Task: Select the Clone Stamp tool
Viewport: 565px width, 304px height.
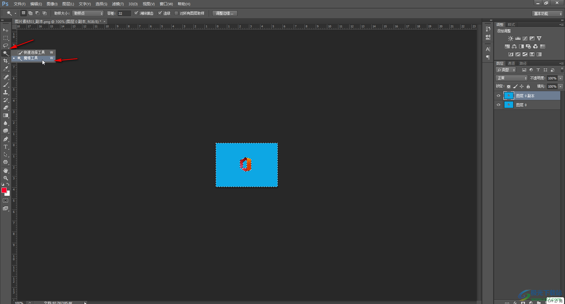Action: click(x=6, y=92)
